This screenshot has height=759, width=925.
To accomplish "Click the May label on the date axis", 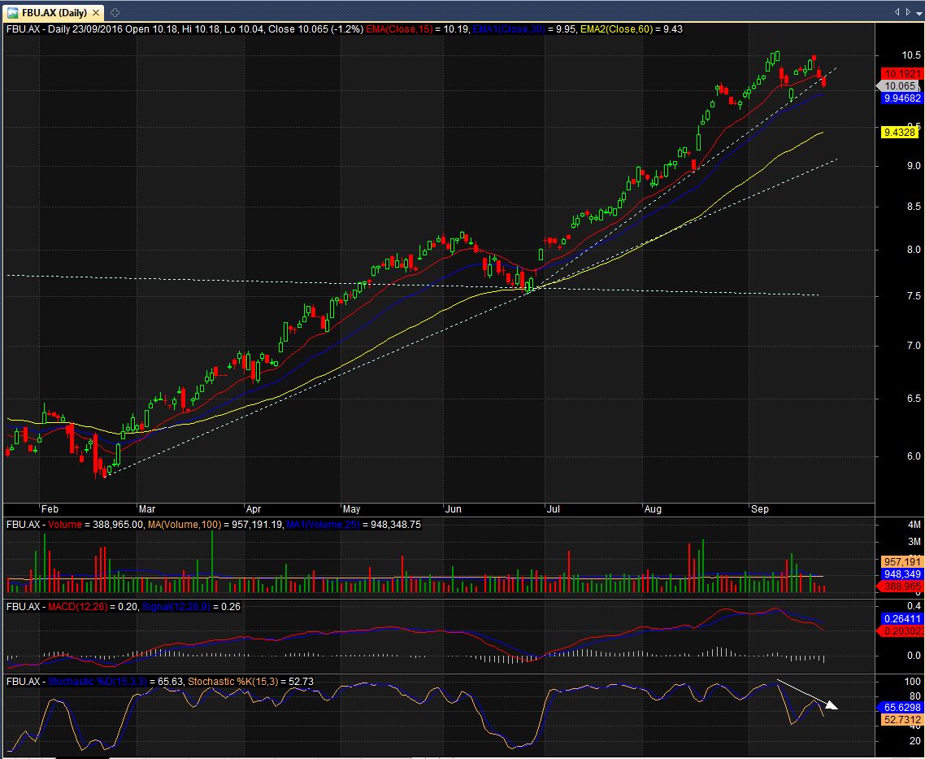I will pos(352,509).
